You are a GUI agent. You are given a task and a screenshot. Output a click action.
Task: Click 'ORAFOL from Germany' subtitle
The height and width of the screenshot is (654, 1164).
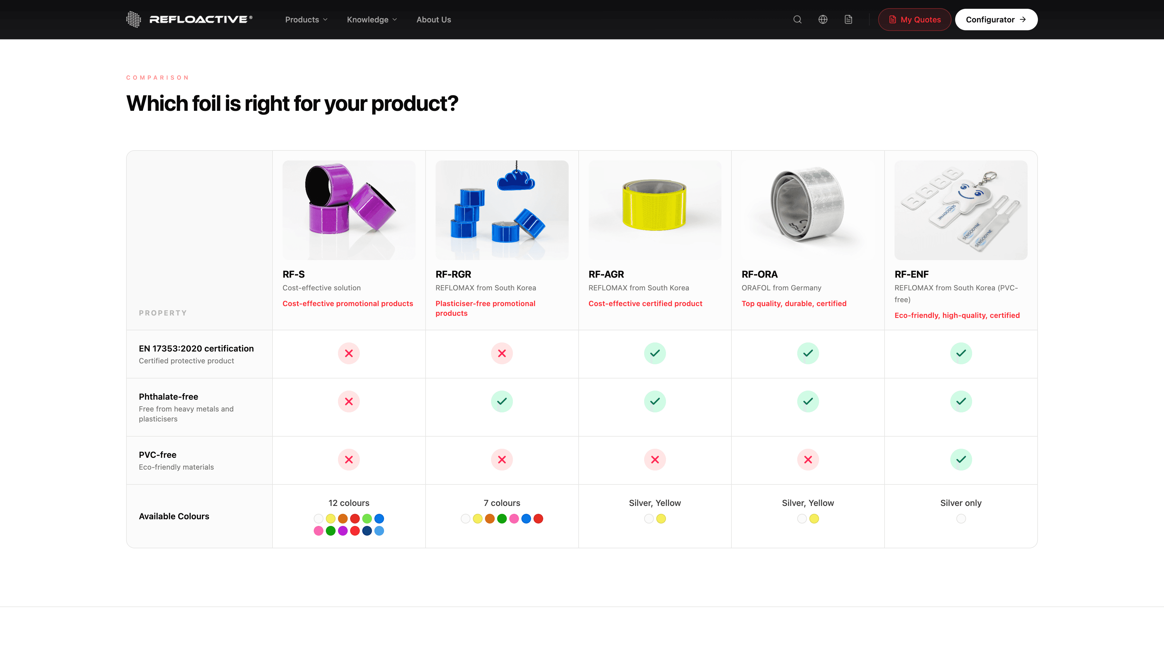781,288
